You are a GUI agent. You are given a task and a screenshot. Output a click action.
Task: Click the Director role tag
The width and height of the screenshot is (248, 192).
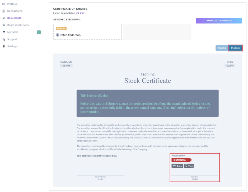click(61, 28)
